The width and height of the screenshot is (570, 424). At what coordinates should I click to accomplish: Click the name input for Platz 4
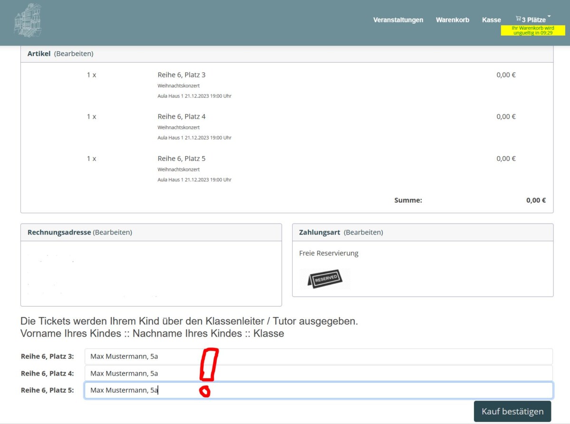[x=318, y=373]
